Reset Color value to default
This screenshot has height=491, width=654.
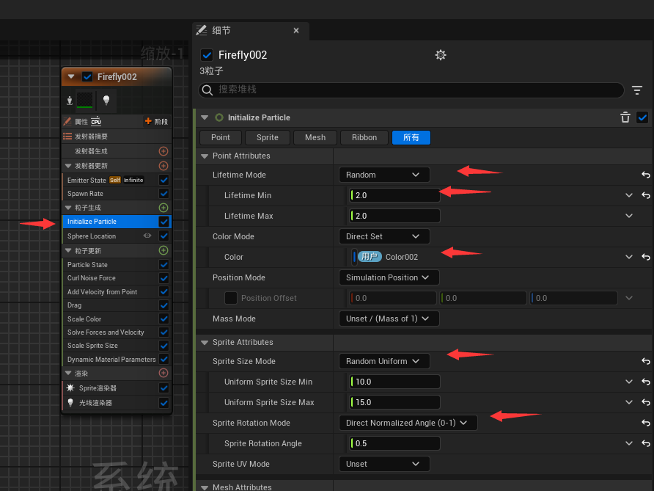tap(646, 257)
